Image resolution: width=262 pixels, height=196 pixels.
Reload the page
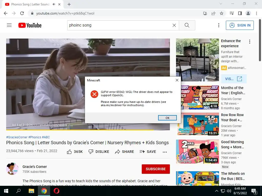22,13
